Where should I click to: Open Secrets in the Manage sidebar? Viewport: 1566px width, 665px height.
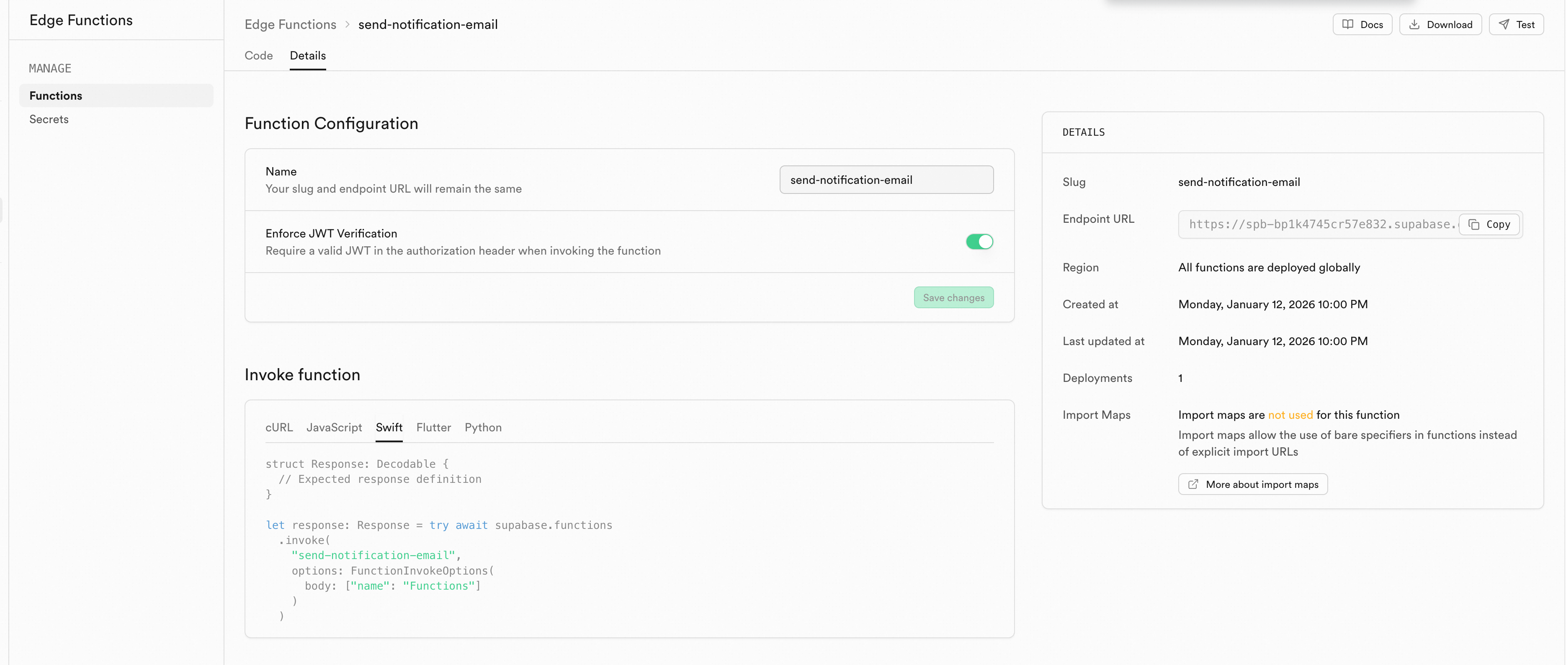click(x=49, y=119)
